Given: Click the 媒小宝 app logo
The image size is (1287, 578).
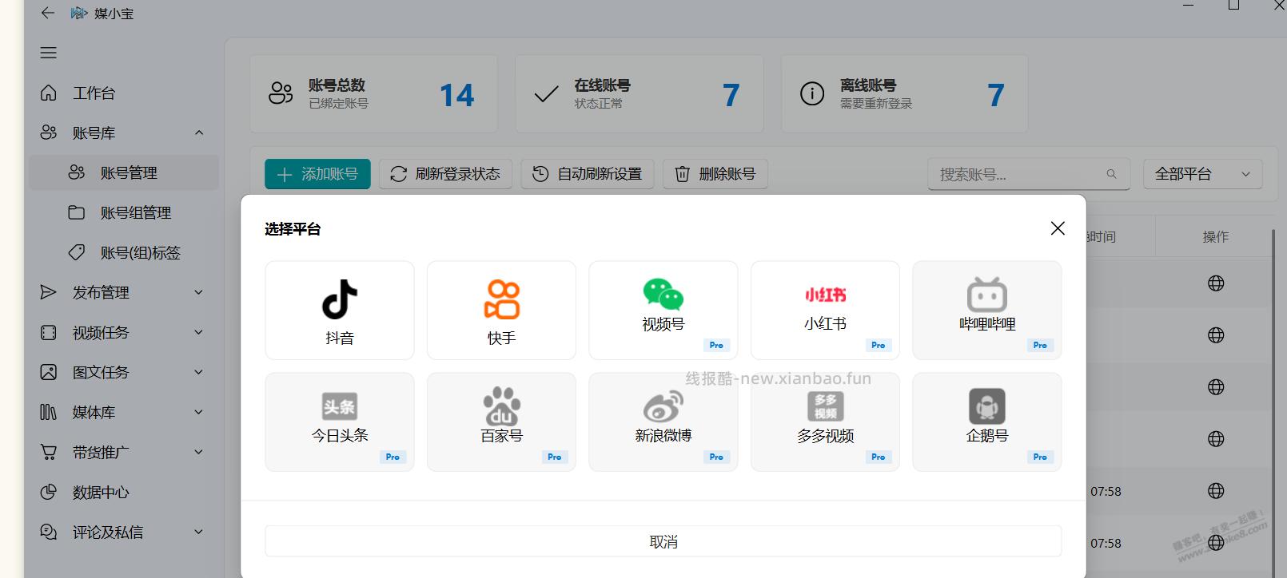Looking at the screenshot, I should pyautogui.click(x=78, y=13).
